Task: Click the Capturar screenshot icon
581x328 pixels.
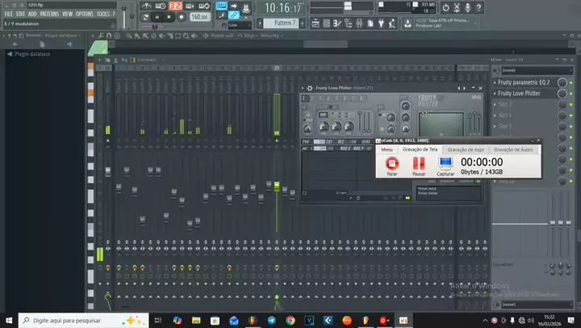Action: point(445,164)
